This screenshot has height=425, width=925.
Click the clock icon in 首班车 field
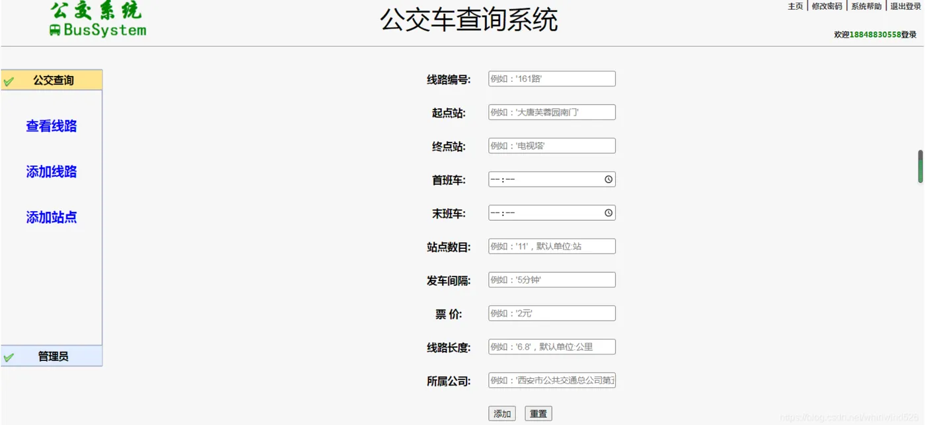click(609, 180)
